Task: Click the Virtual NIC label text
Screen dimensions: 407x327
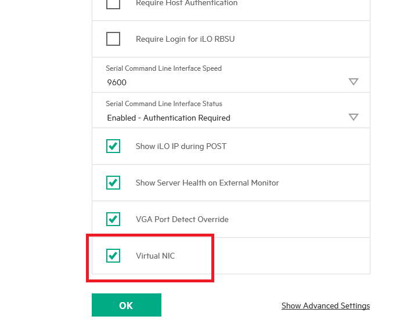Action: 155,256
